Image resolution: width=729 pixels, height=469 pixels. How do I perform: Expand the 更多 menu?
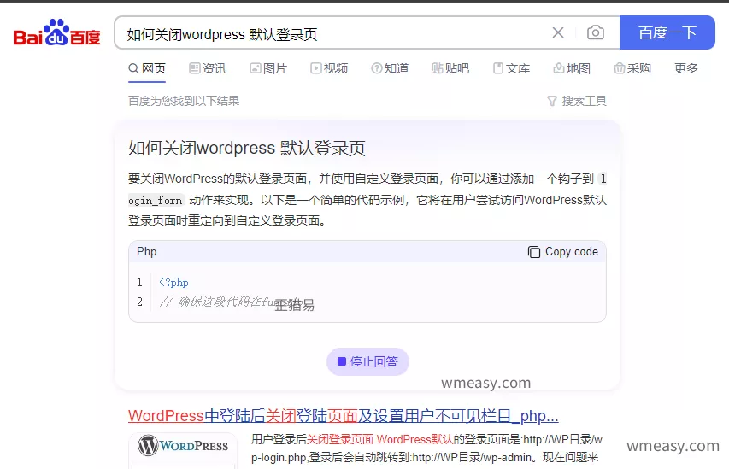click(x=686, y=69)
